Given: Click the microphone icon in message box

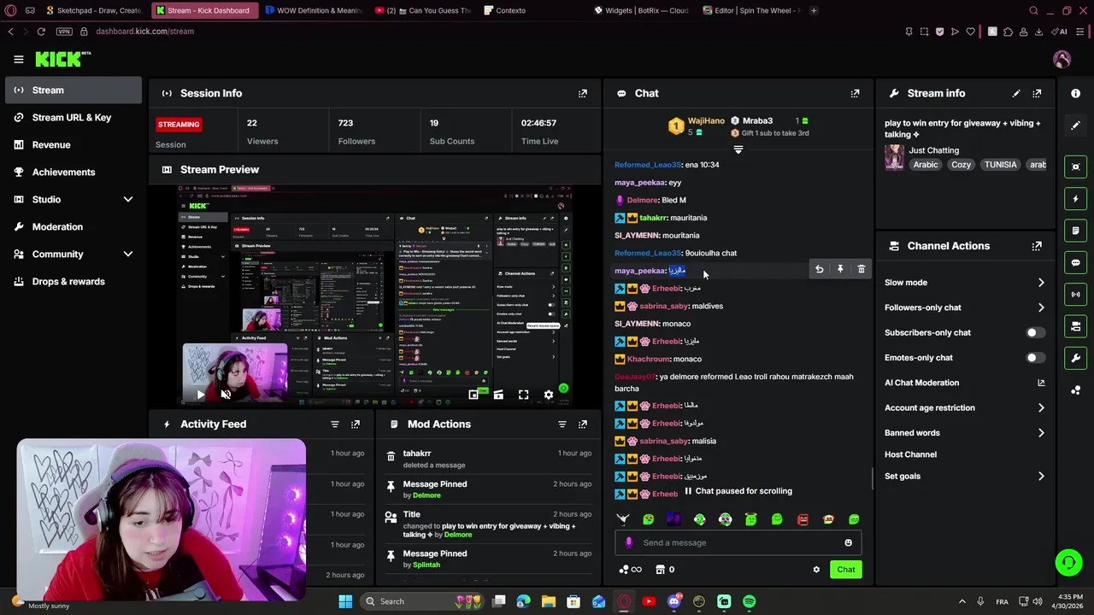Looking at the screenshot, I should [x=629, y=542].
